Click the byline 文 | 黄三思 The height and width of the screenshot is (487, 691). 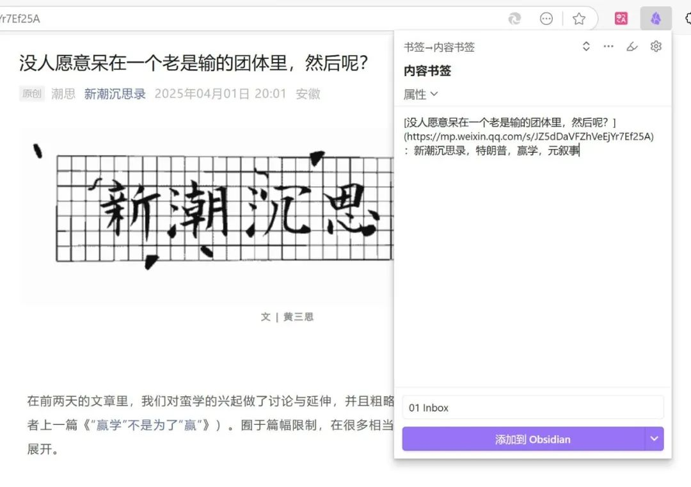(x=287, y=317)
